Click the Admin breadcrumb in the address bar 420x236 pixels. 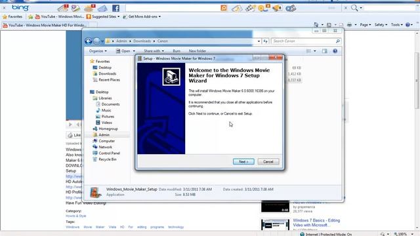(x=121, y=41)
